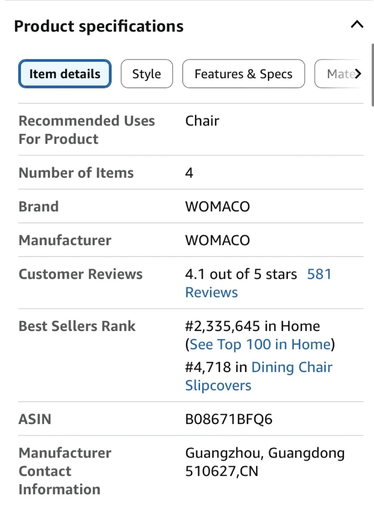The image size is (374, 505).
Task: Click the Manufacturer Contact Information label
Action: (65, 471)
